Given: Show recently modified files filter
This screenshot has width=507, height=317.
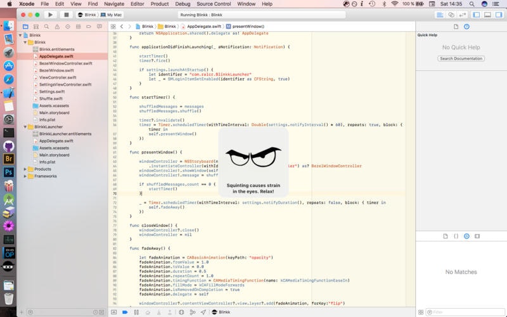Looking at the screenshot, I should click(96, 312).
